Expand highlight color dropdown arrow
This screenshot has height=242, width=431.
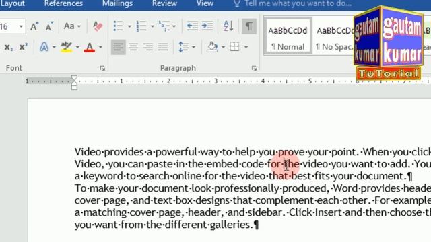click(77, 48)
